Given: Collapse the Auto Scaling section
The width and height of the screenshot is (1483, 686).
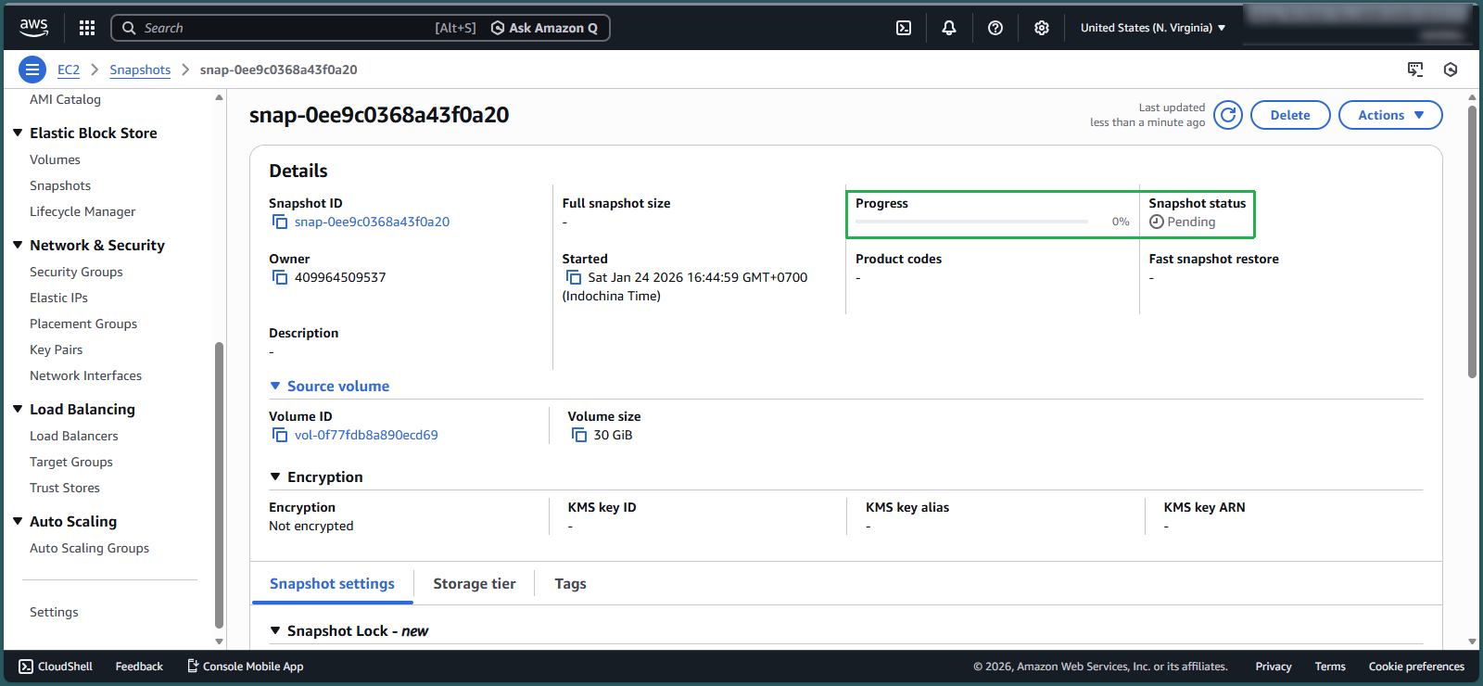Looking at the screenshot, I should click(18, 521).
